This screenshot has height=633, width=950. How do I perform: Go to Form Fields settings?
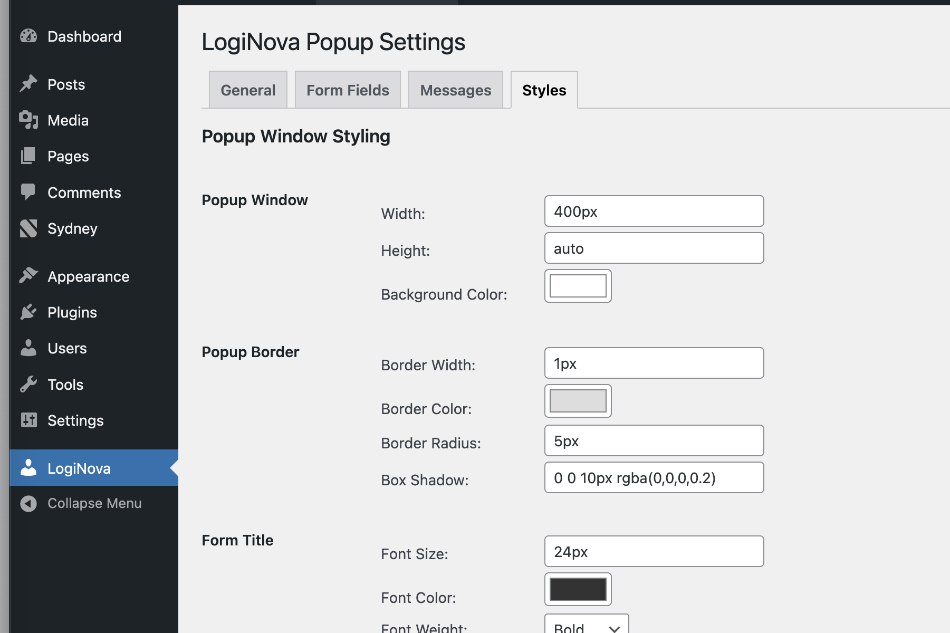click(x=347, y=90)
